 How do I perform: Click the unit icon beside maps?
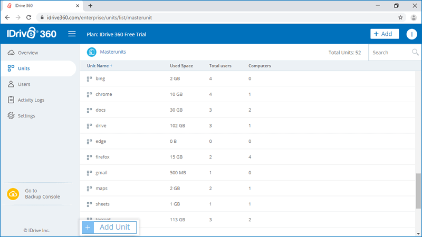click(89, 189)
